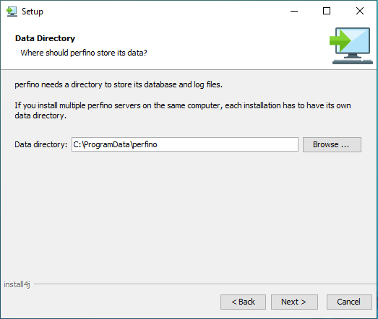
Task: Go to the previous step with Back
Action: [x=243, y=302]
